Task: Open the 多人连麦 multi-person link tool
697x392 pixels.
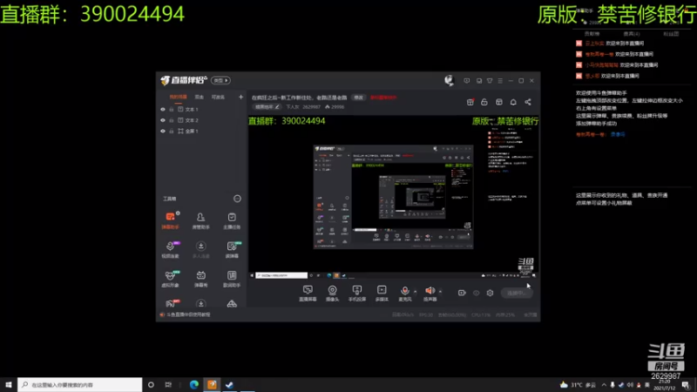Action: tap(201, 249)
